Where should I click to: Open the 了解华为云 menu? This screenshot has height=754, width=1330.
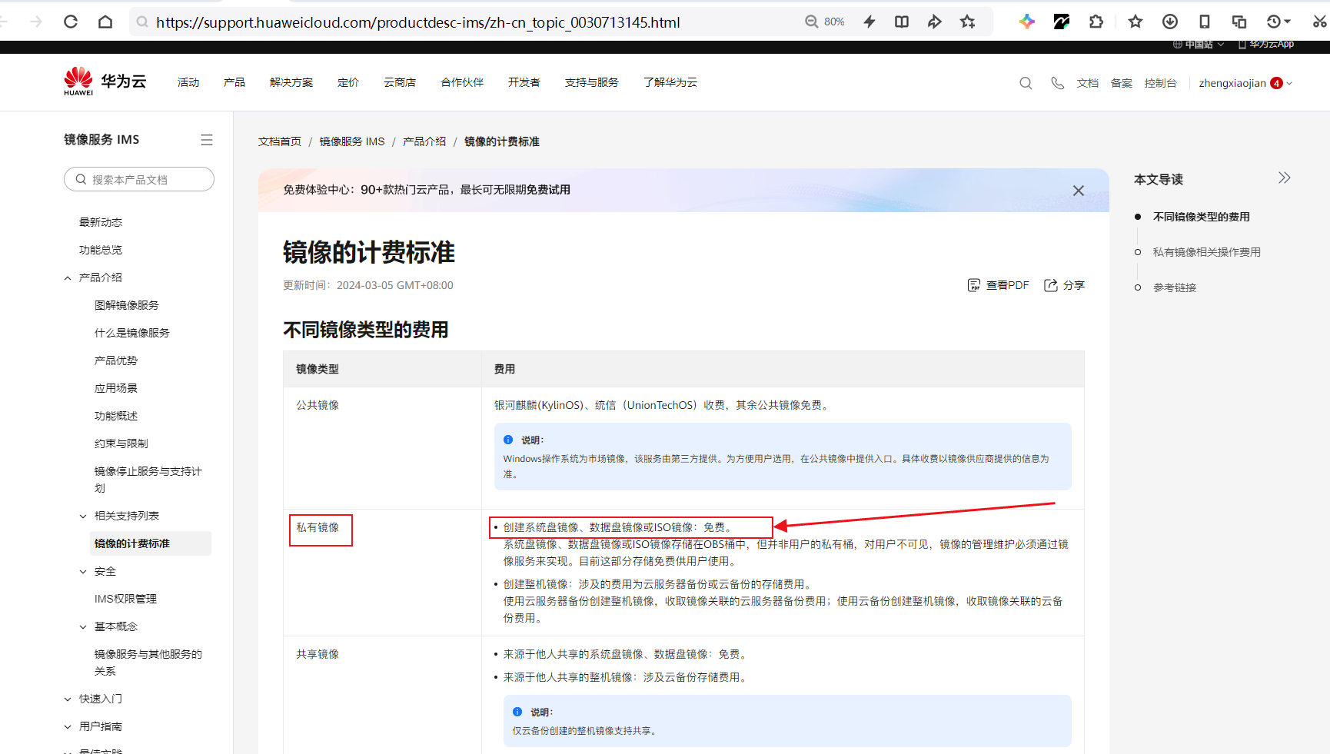coord(670,82)
